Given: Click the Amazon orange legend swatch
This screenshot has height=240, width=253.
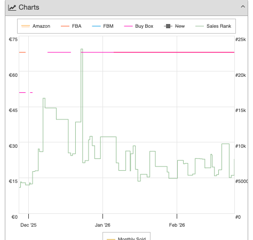Looking at the screenshot, I should (x=26, y=26).
